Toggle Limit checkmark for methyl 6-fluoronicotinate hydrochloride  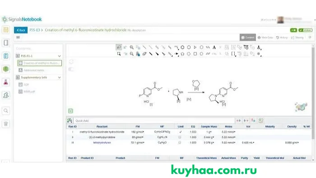coord(181,132)
